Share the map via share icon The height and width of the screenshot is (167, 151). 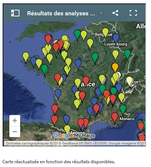point(115,13)
